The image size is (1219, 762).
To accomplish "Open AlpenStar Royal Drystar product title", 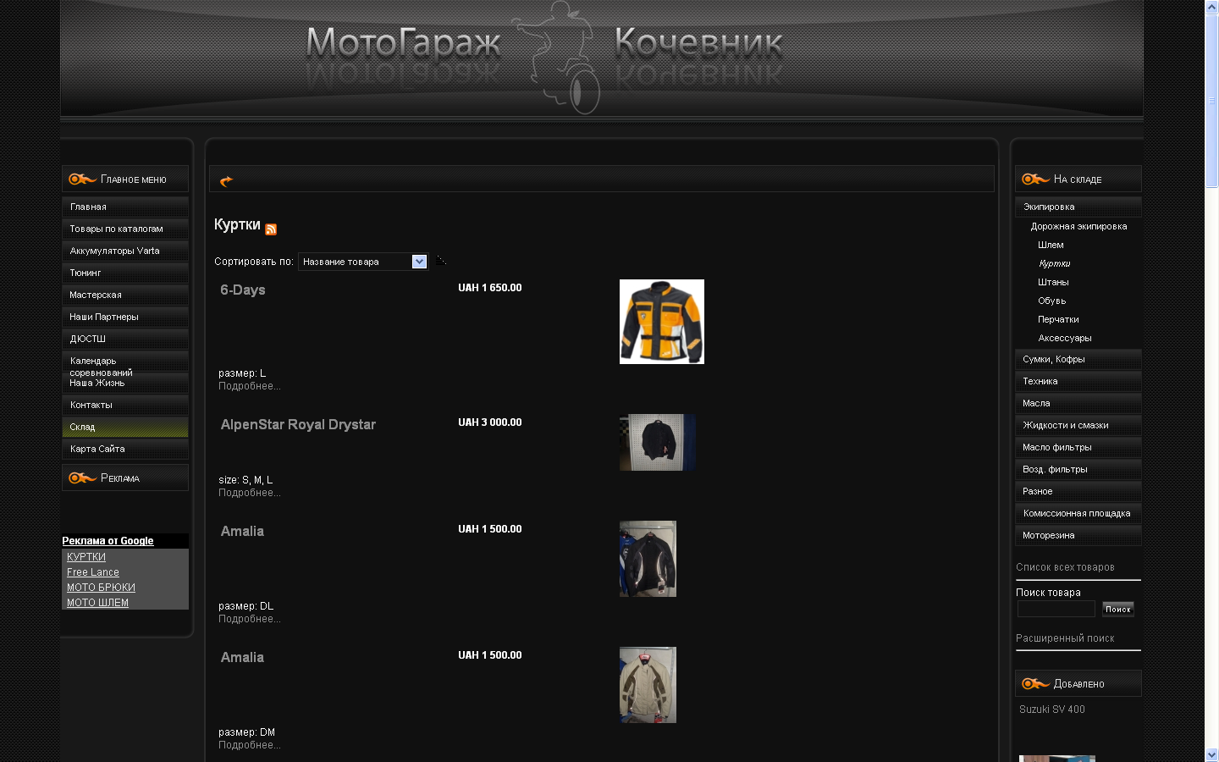I will pyautogui.click(x=298, y=424).
